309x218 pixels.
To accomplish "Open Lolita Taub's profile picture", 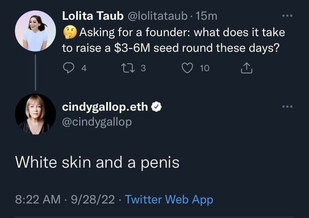I will 35,31.
